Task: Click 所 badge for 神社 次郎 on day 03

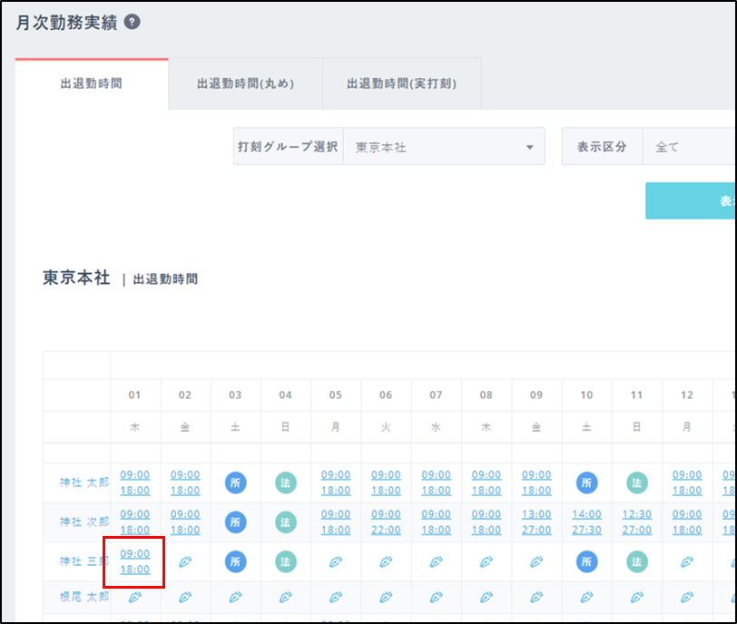Action: (x=236, y=522)
